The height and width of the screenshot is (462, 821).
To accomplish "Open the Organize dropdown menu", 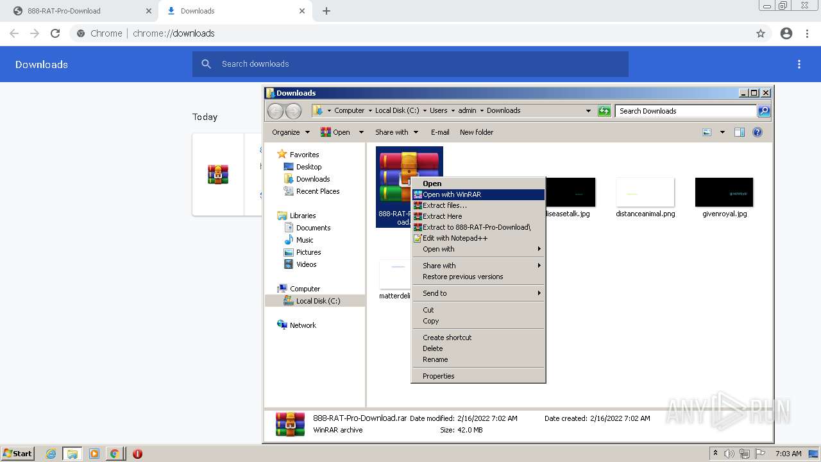I will click(x=291, y=132).
